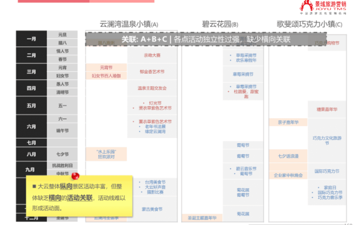Click the 家庭日 bullet item
The image size is (356, 225).
tap(330, 187)
